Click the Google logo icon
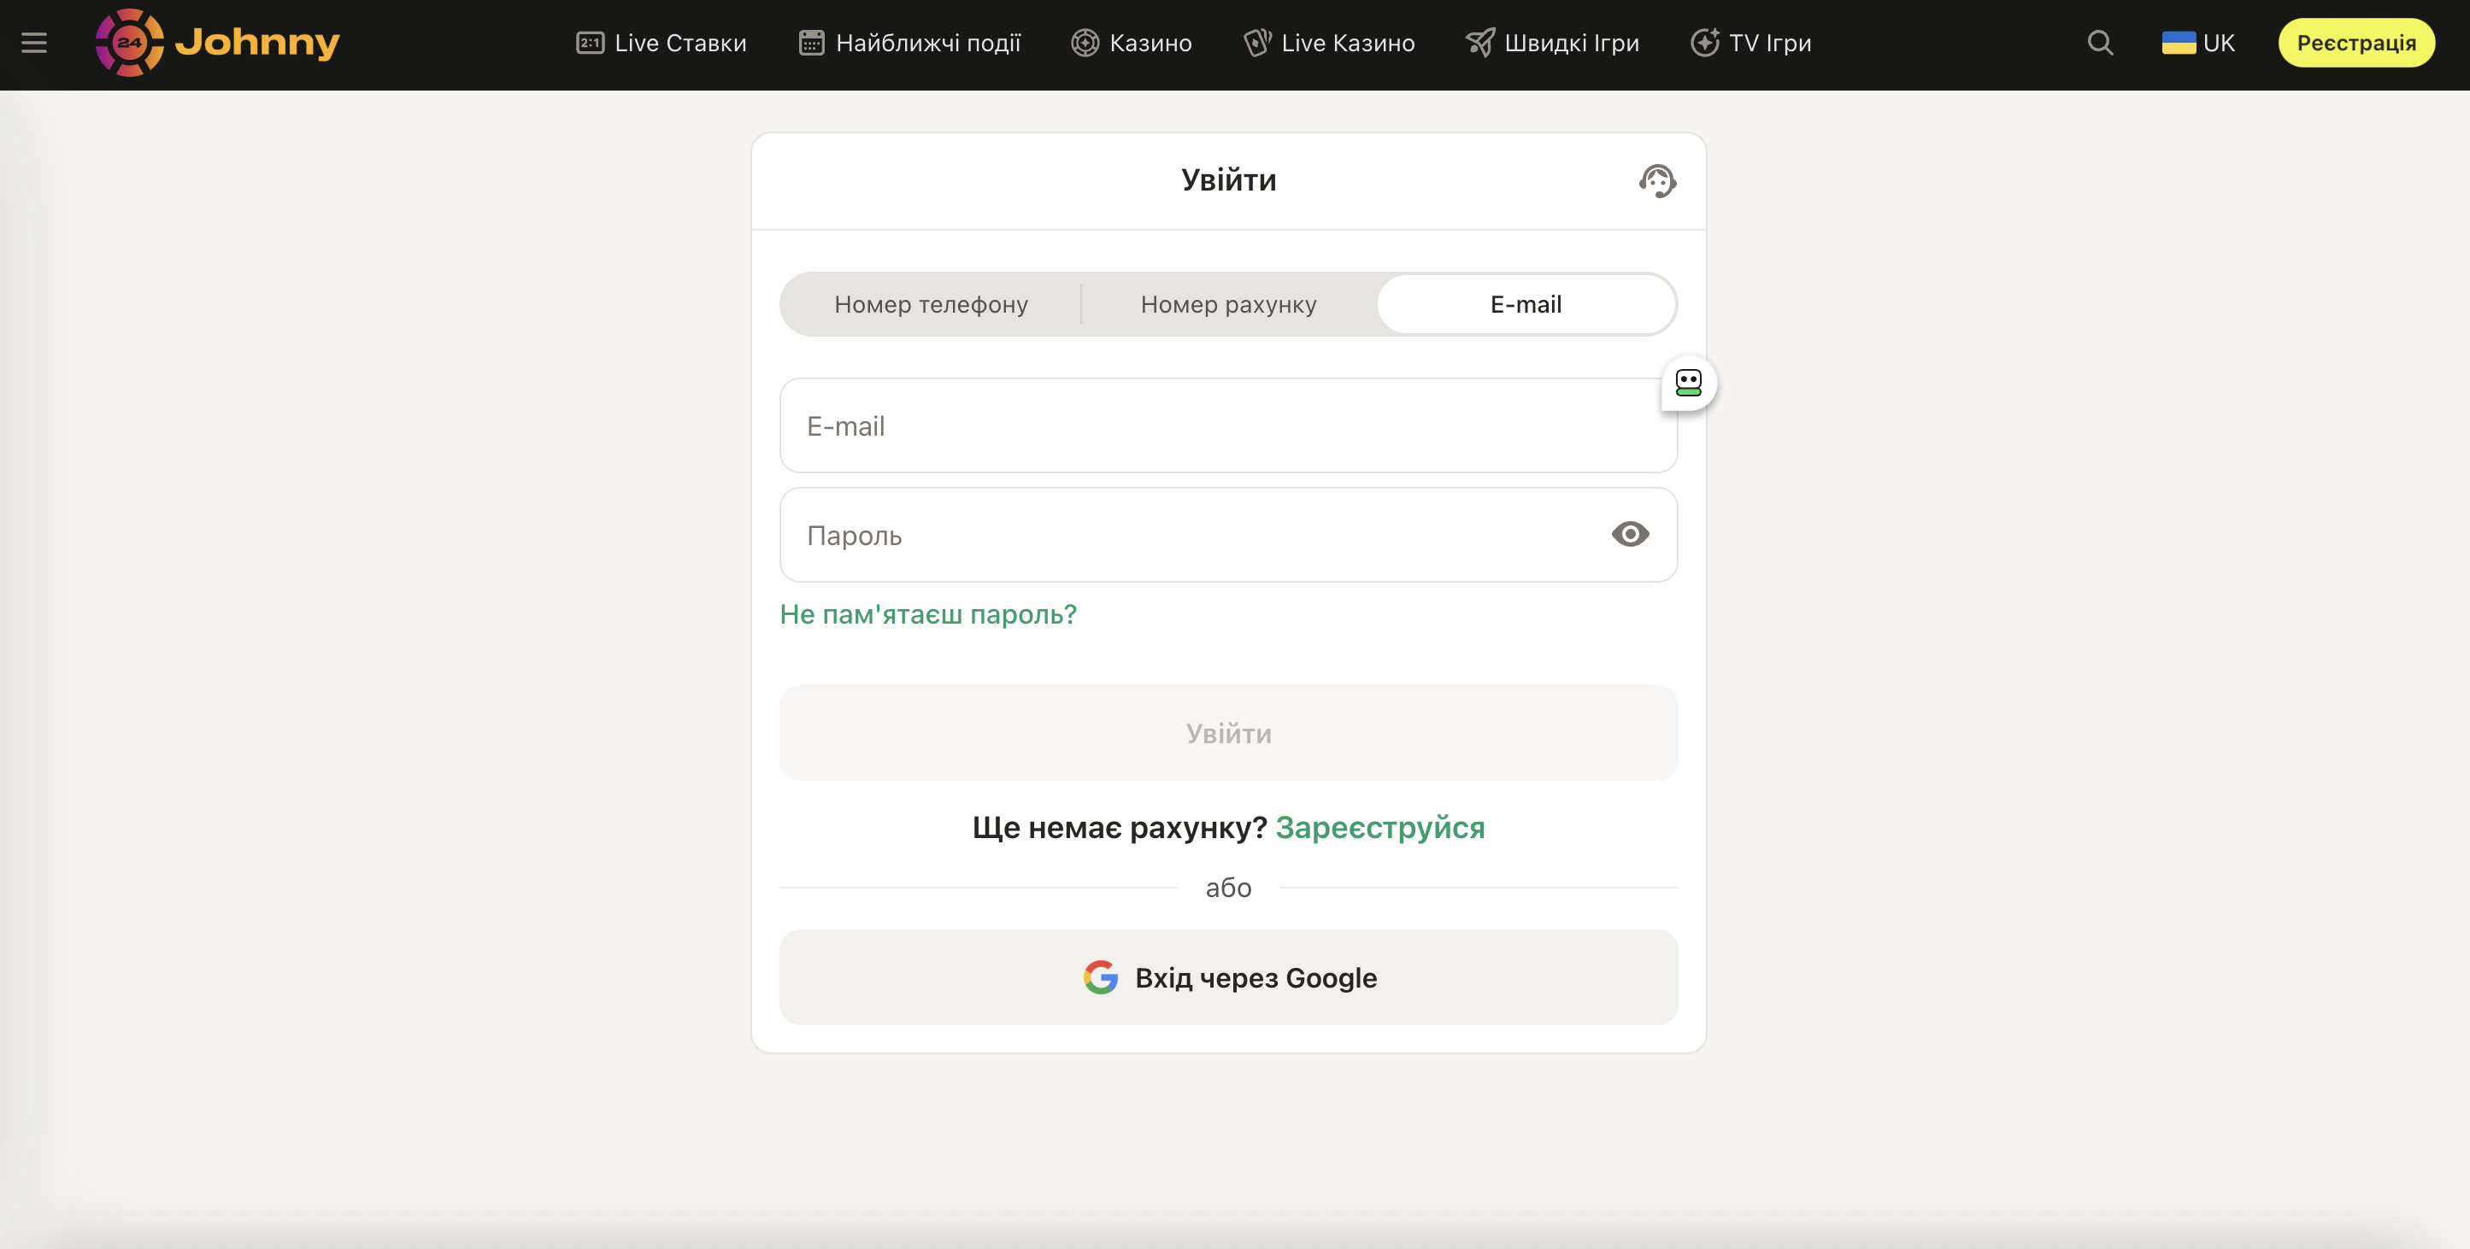2470x1249 pixels. tap(1101, 976)
